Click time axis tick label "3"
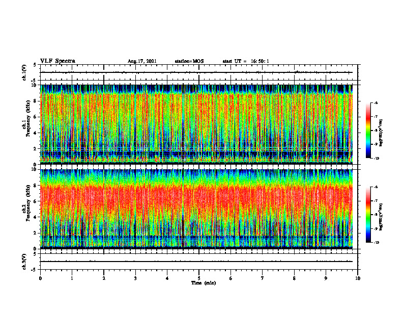Viewport: 403px width, 312px height. [135, 278]
